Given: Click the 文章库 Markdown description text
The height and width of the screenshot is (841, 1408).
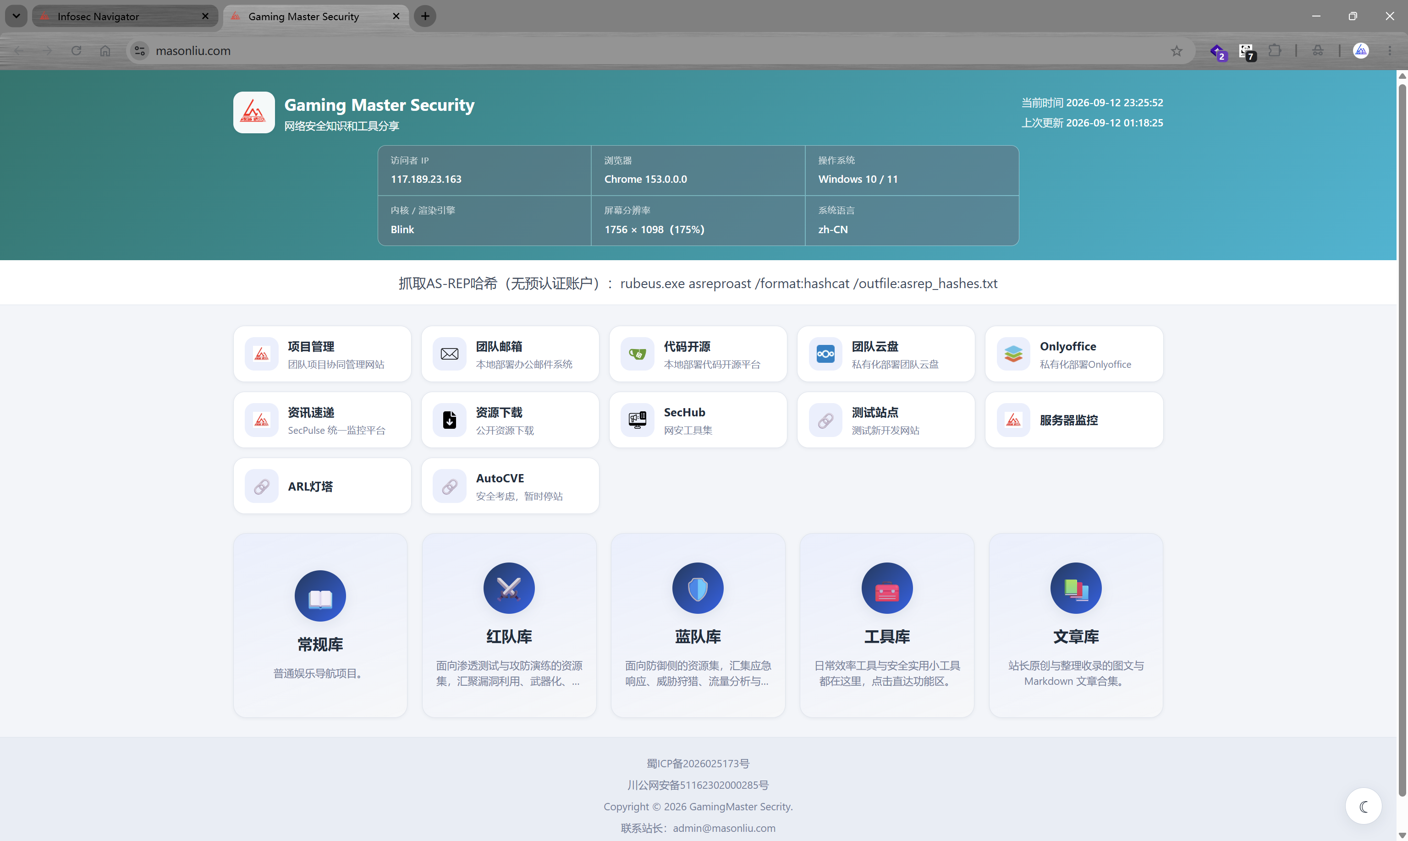Looking at the screenshot, I should 1076,673.
